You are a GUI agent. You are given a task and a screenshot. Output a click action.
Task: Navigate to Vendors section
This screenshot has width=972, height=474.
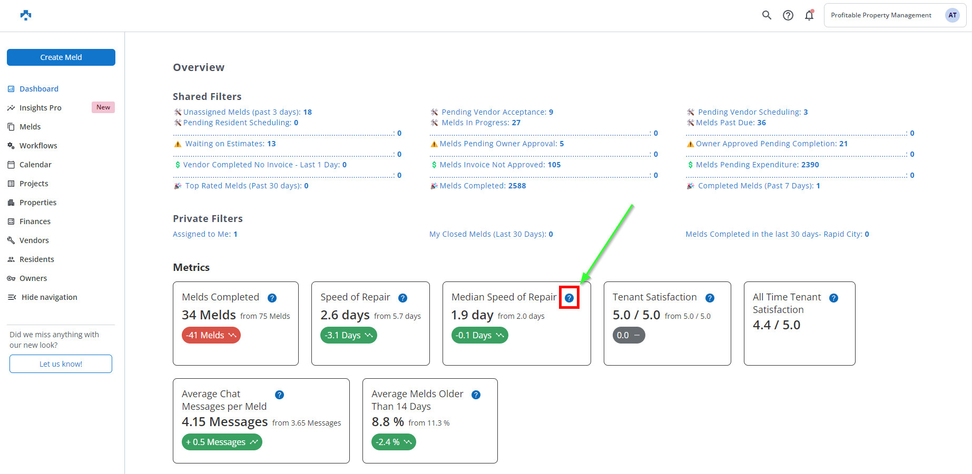[x=34, y=240]
